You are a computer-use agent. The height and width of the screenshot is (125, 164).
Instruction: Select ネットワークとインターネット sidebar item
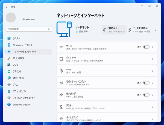(x=29, y=52)
